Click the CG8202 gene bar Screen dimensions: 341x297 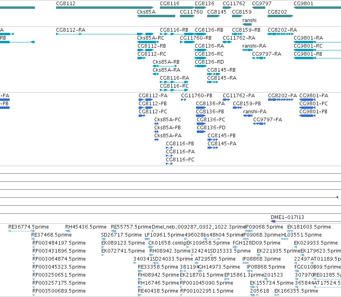click(280, 16)
